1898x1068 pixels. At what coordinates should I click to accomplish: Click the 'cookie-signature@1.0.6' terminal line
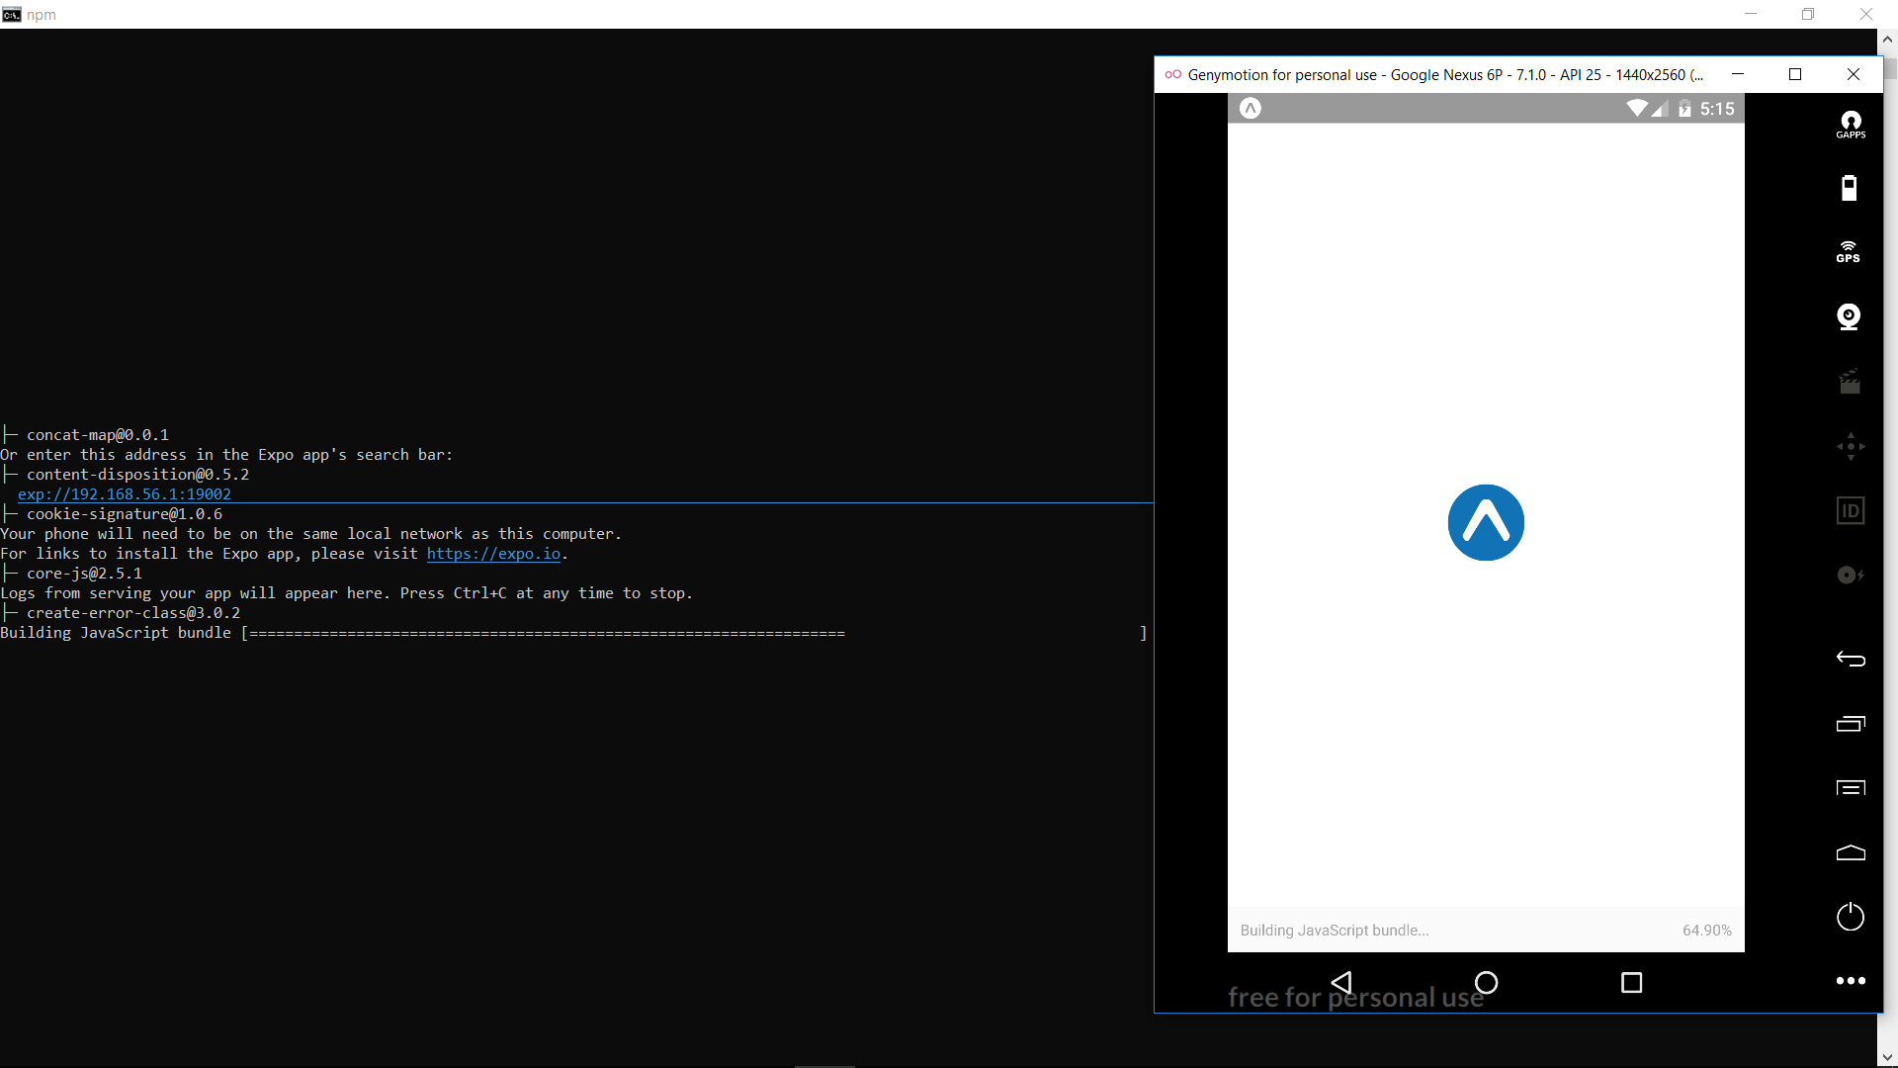[124, 514]
